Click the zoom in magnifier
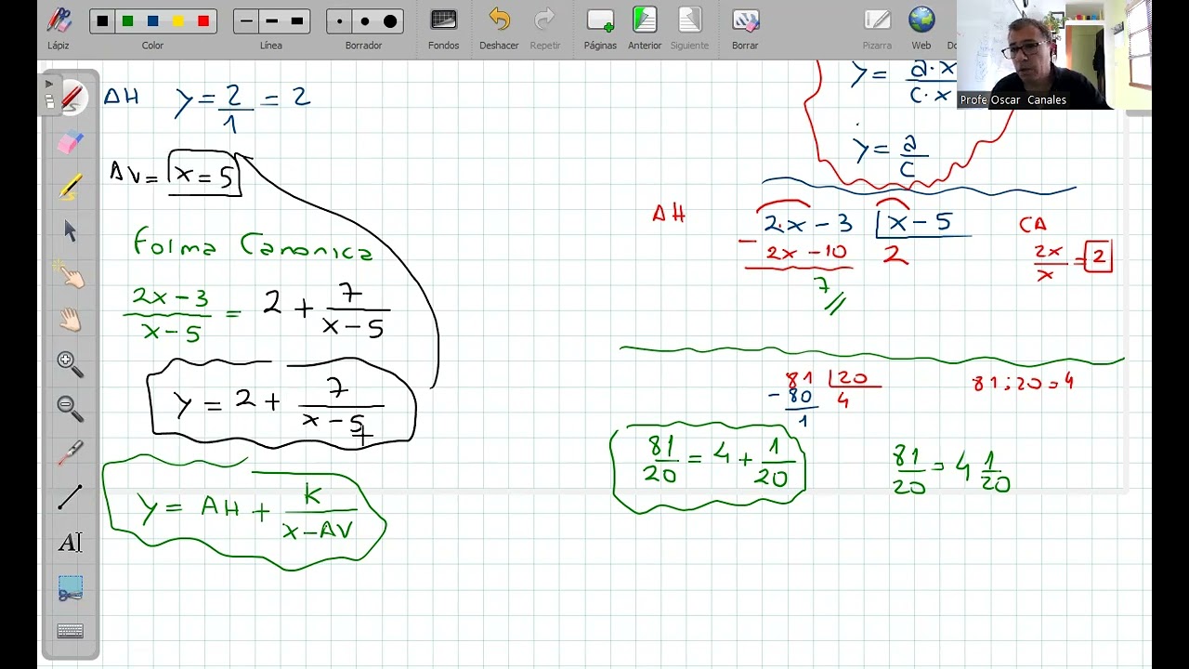1189x669 pixels. 71,363
